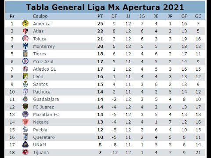Click the PT column header

coord(100,16)
